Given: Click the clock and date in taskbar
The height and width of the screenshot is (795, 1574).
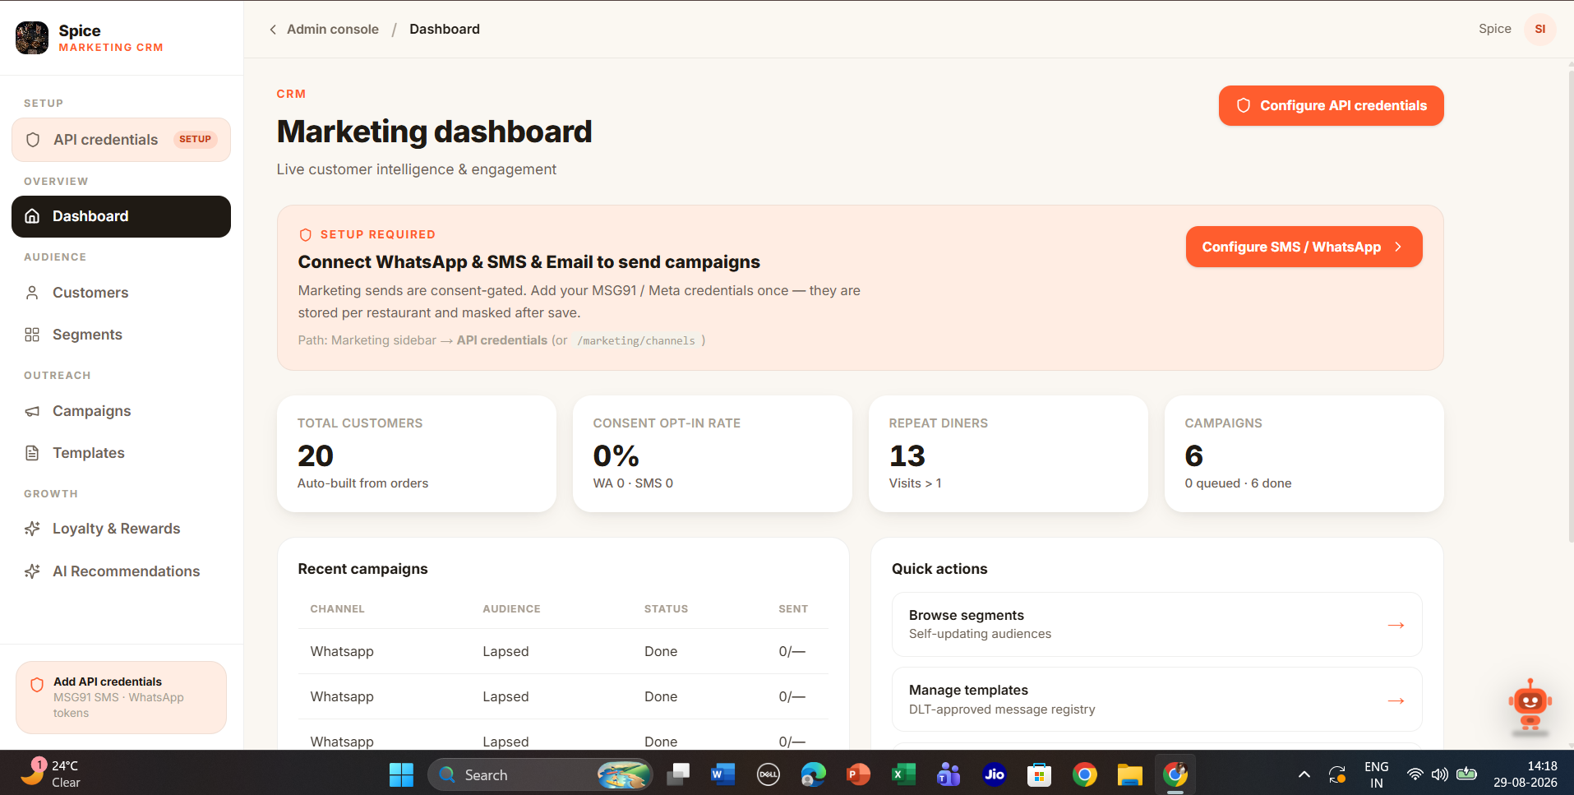Looking at the screenshot, I should click(1526, 774).
